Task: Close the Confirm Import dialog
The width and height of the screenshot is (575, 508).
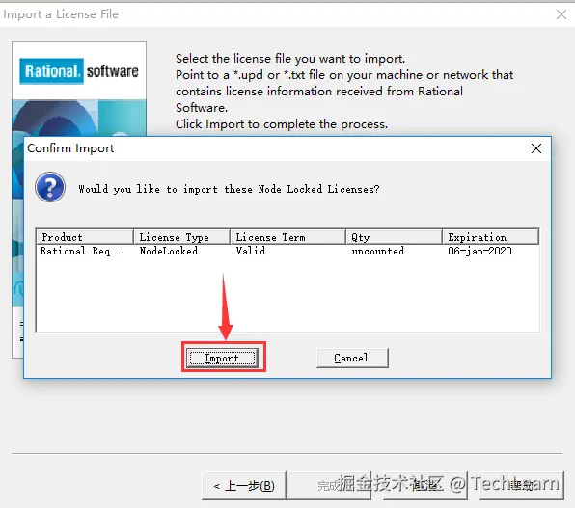Action: click(536, 148)
